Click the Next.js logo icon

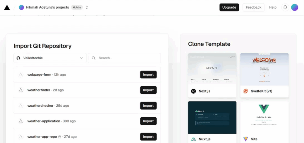pyautogui.click(x=193, y=91)
